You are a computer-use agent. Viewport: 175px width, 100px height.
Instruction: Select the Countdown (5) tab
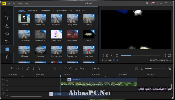pyautogui.click(x=47, y=11)
